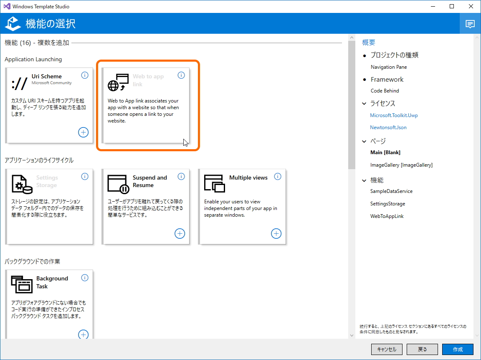Select the Uri Scheme feature icon
Viewport: 481px width, 360px height.
point(19,82)
